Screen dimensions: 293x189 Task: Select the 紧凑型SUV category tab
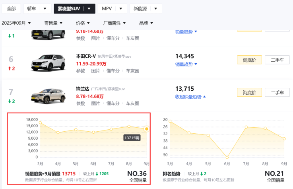[x=69, y=9]
